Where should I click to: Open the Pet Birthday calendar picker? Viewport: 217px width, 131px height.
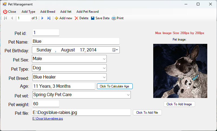(x=115, y=50)
